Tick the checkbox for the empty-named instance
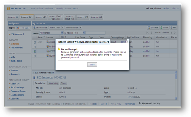The width and height of the screenshot is (191, 117). (35, 42)
